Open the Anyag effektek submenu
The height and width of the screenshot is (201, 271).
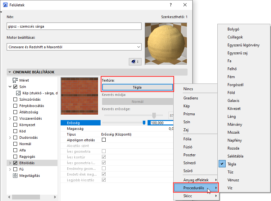click(196, 180)
